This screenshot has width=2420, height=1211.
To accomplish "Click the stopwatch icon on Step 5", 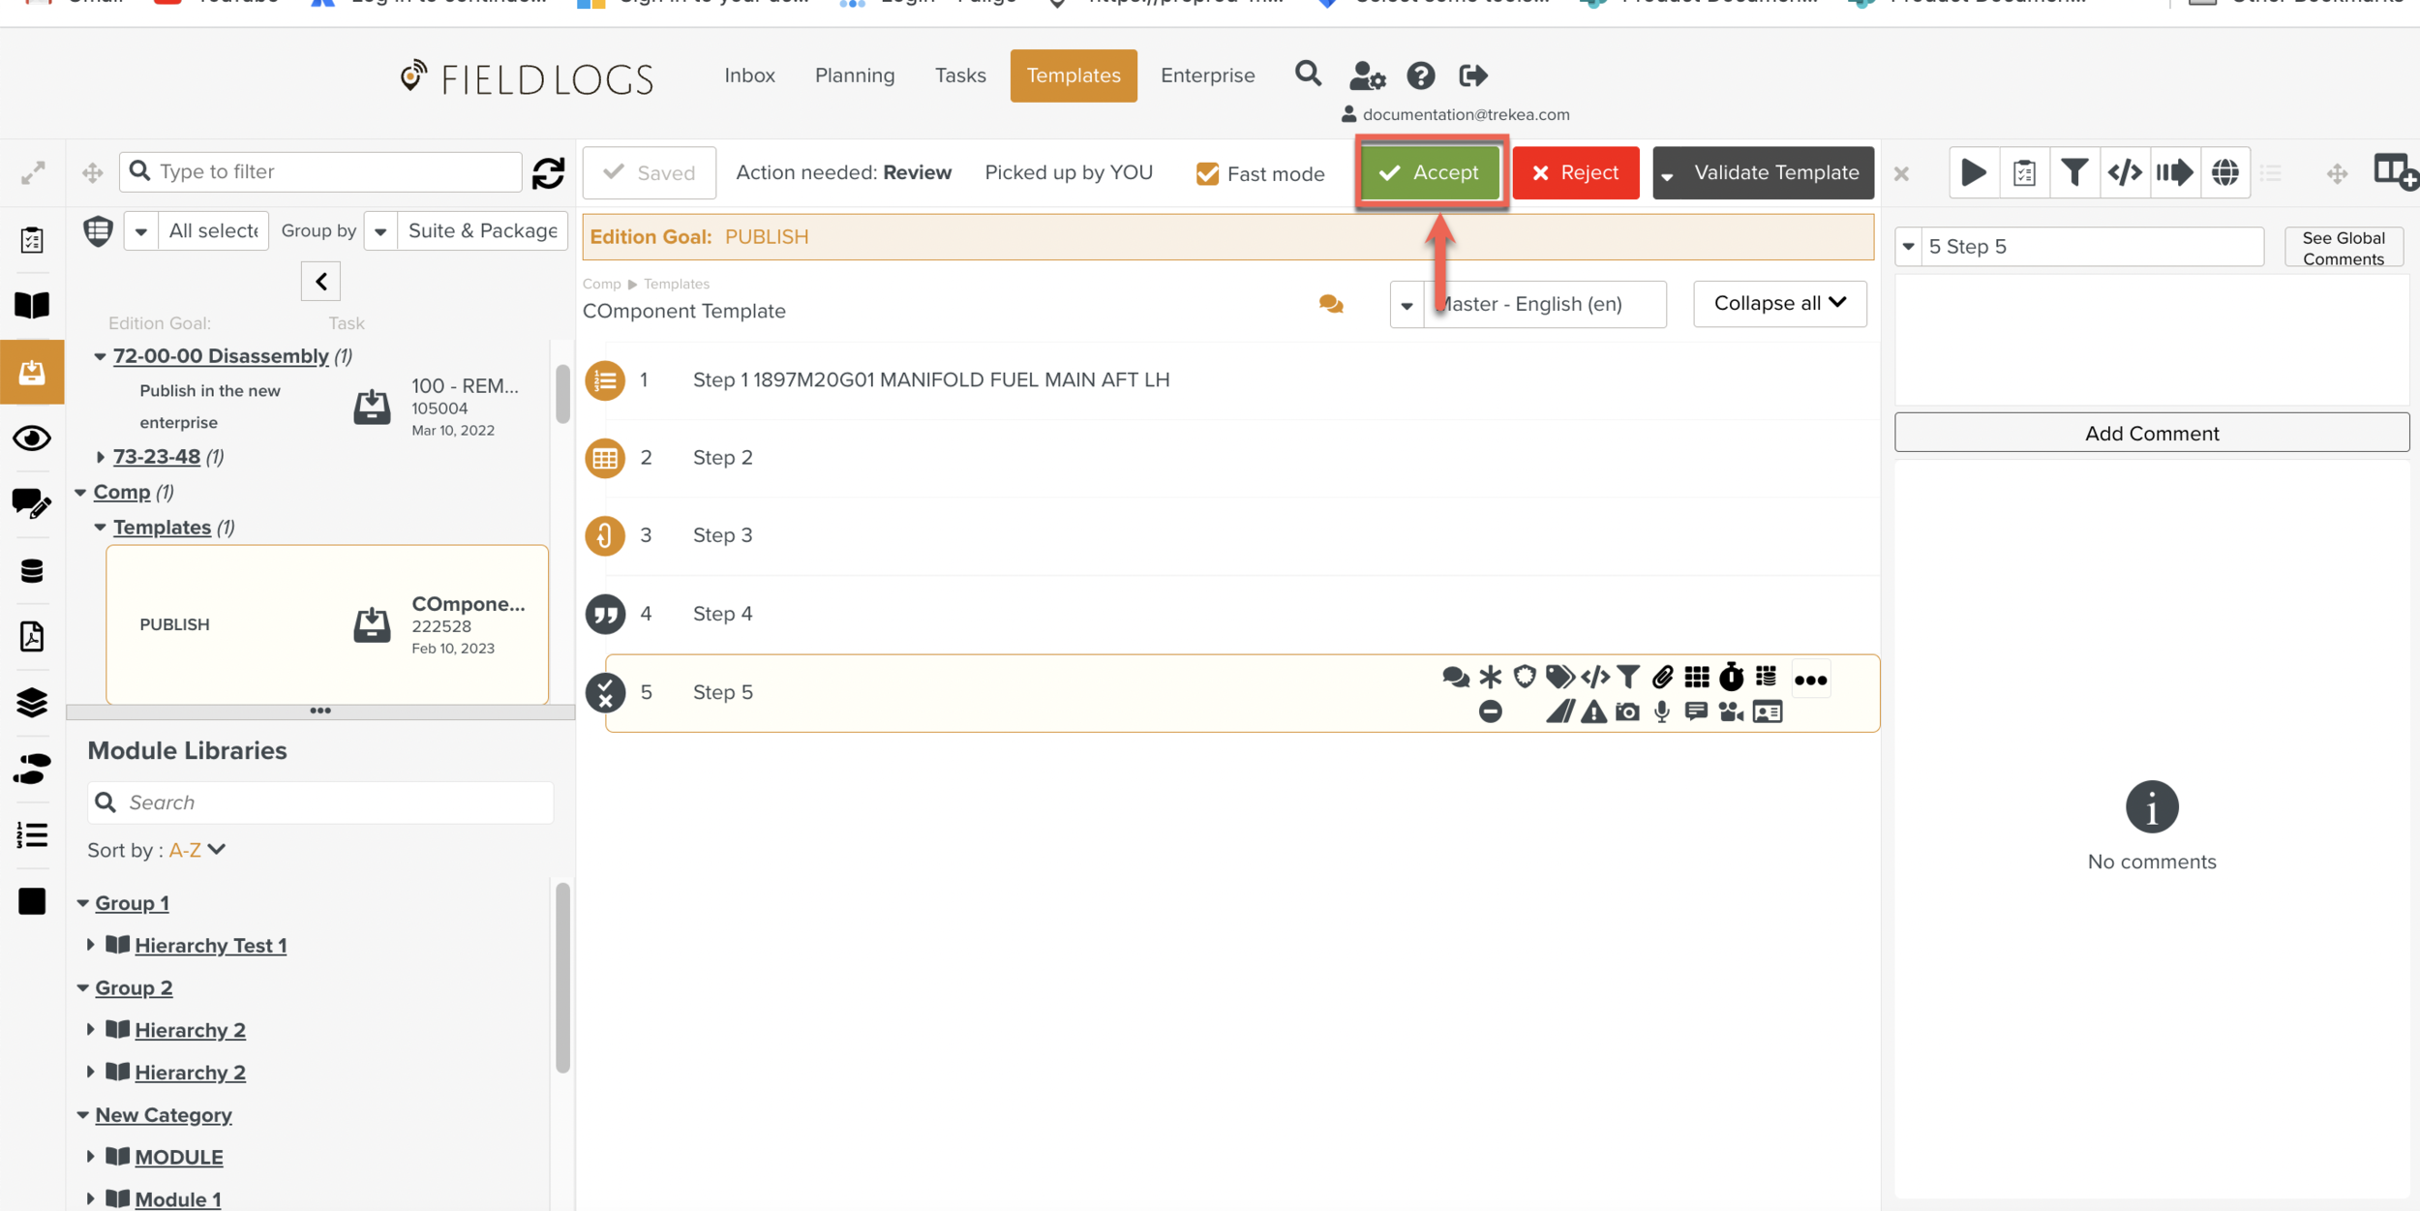I will 1731,678.
